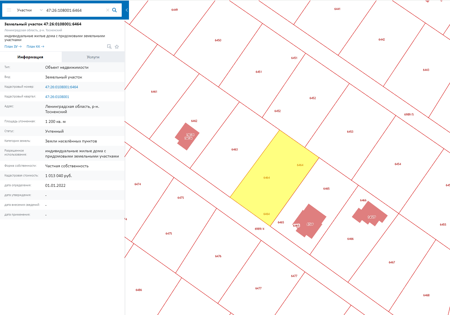The width and height of the screenshot is (450, 315).
Task: Switch to the Услуги tab
Action: (x=93, y=57)
